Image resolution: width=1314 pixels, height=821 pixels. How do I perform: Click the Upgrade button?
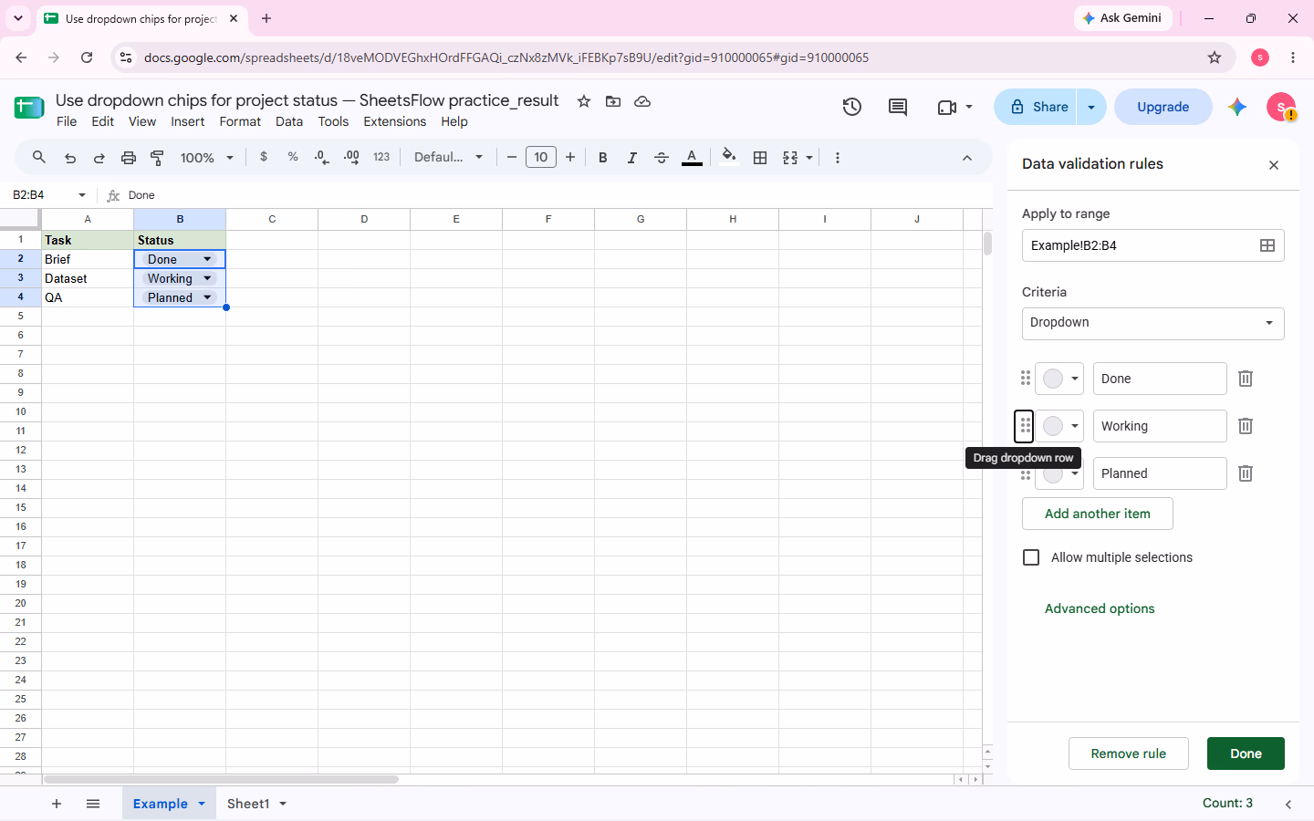[x=1163, y=107]
